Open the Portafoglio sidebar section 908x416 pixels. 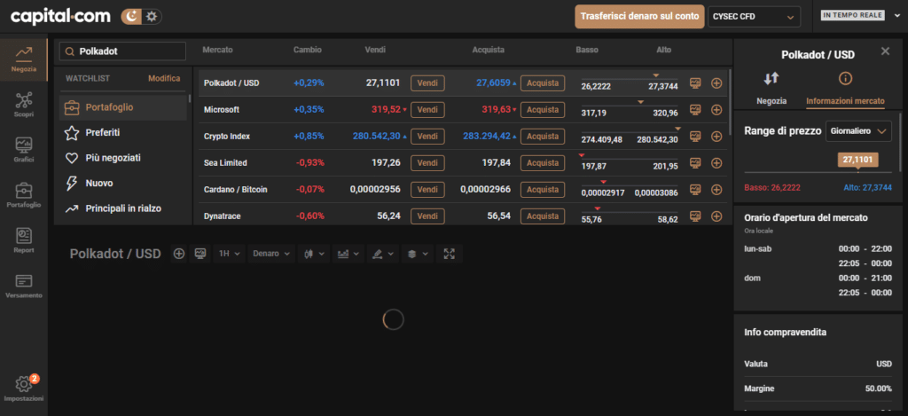point(24,195)
